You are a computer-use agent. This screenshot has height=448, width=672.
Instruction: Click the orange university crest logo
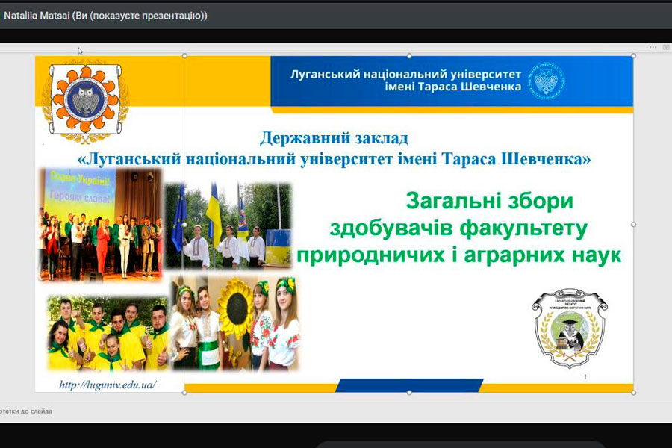click(85, 102)
